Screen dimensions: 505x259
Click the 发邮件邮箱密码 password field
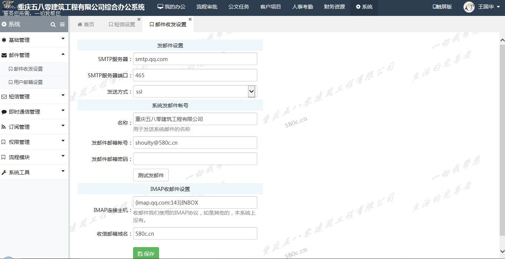pyautogui.click(x=195, y=159)
